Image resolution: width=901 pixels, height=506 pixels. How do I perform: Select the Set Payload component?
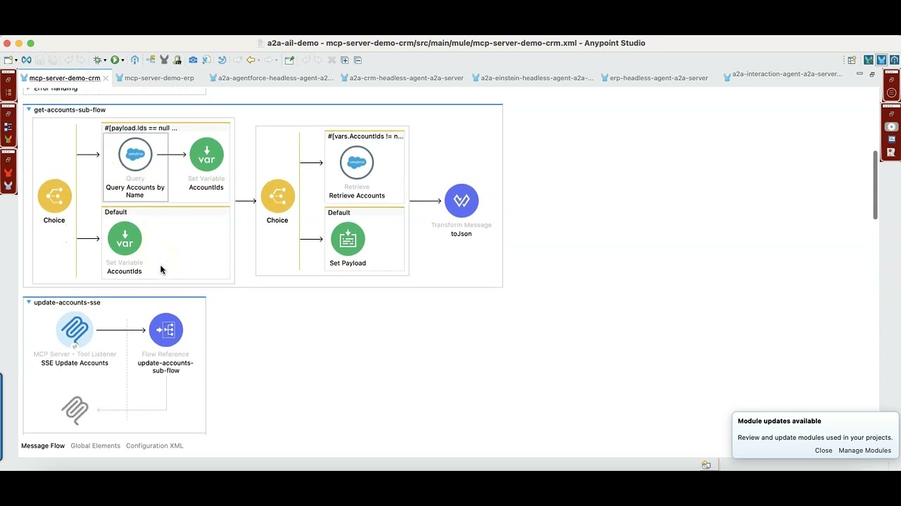pos(348,239)
